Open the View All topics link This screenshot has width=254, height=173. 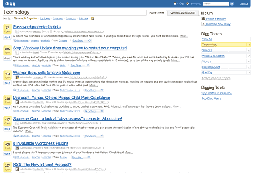click(207, 39)
